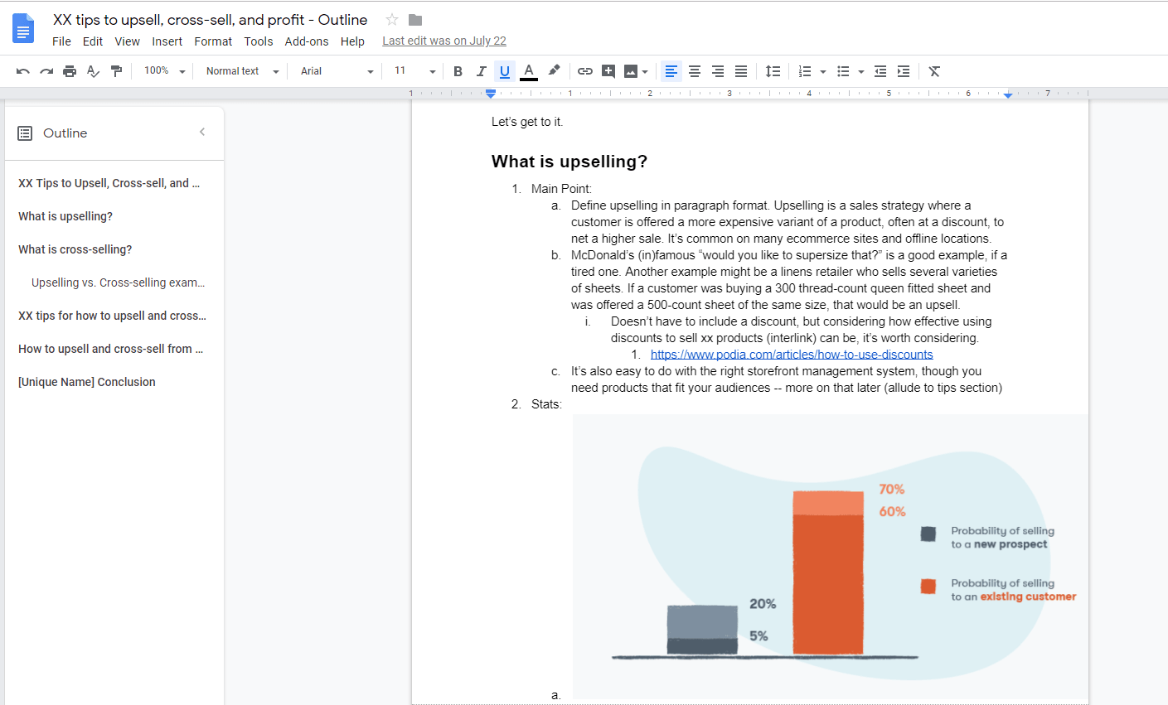Print the document using the printer icon
The height and width of the screenshot is (705, 1168).
[70, 71]
